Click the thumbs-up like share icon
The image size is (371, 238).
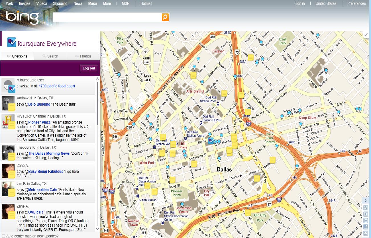366,208
